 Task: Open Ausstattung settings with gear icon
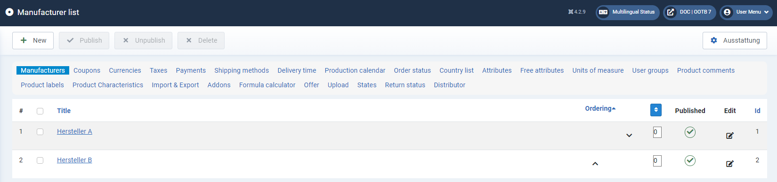(x=735, y=40)
